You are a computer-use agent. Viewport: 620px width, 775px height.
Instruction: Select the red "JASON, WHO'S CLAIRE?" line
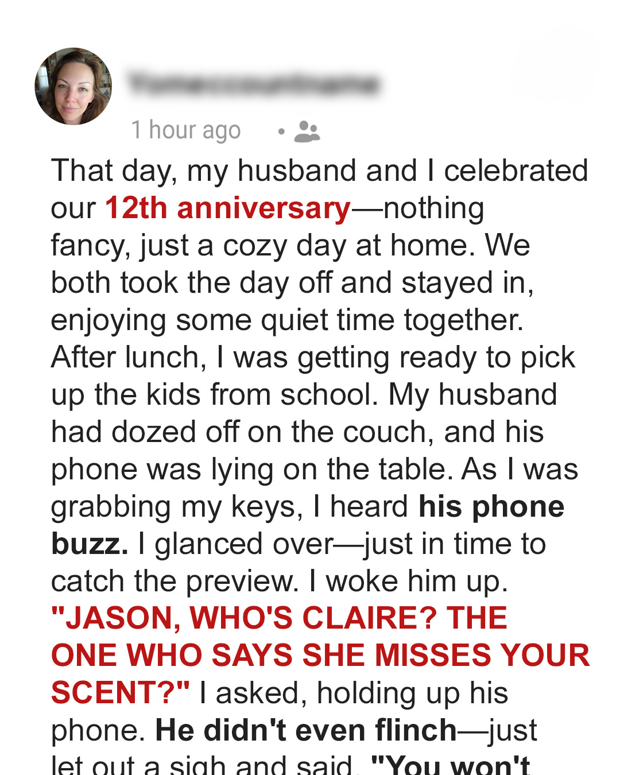[x=245, y=618]
